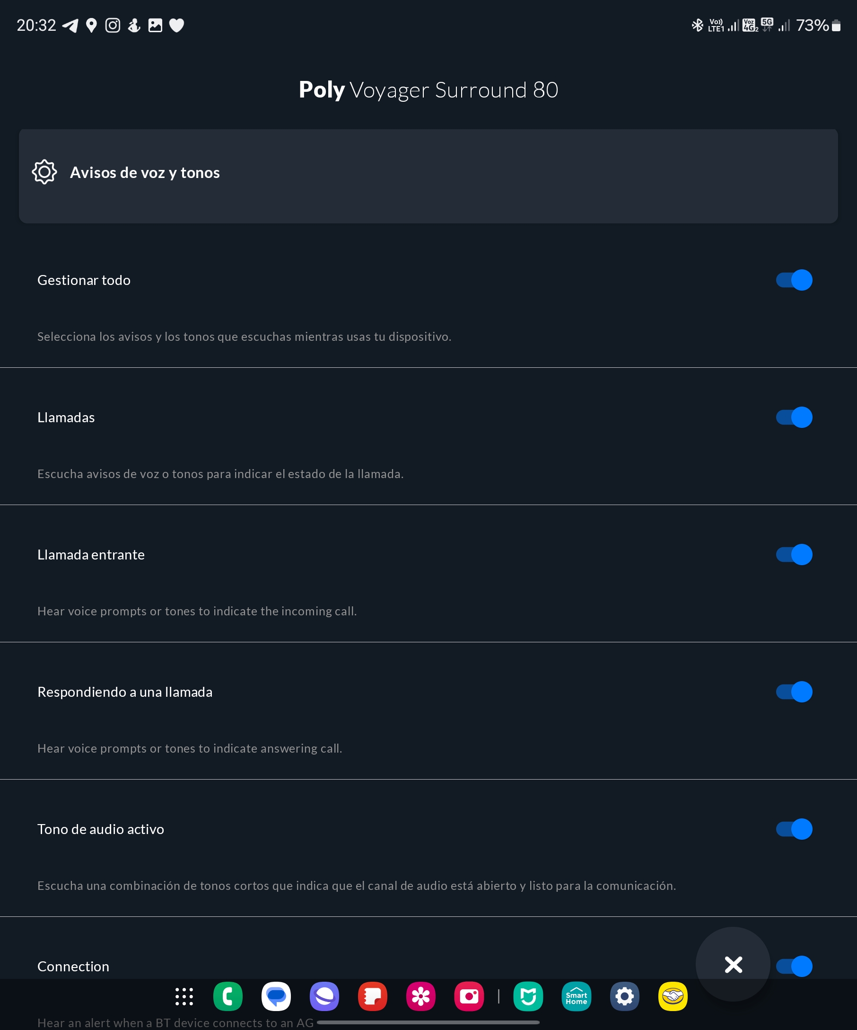Switch off Tono de audio activo
The width and height of the screenshot is (857, 1030).
point(794,829)
